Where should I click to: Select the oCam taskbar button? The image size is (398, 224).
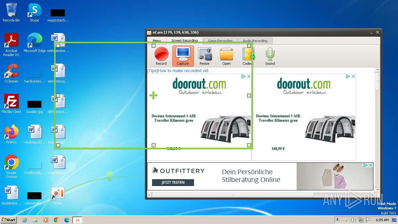click(x=77, y=220)
